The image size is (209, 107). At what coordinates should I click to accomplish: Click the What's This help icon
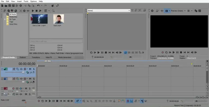pyautogui.click(x=57, y=6)
